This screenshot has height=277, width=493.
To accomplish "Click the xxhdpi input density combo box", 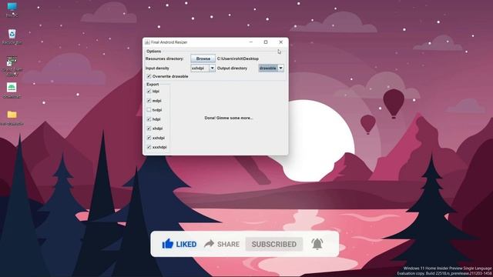I will pyautogui.click(x=203, y=68).
